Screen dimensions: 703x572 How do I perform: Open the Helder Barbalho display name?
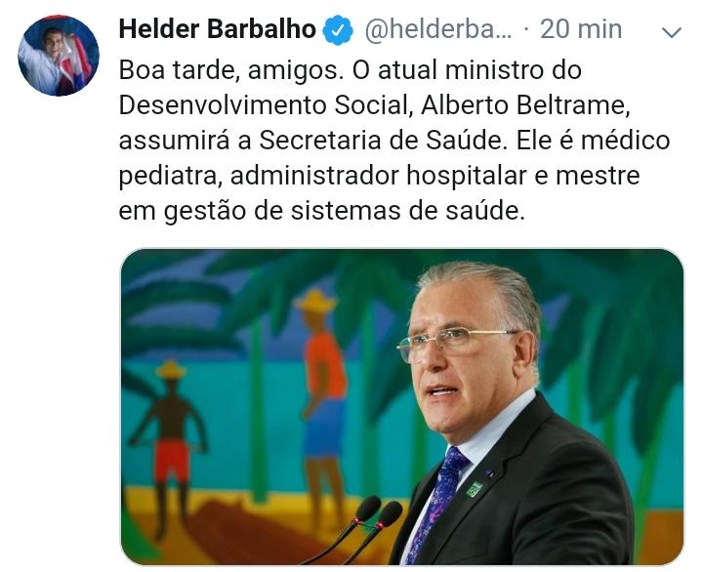218,29
